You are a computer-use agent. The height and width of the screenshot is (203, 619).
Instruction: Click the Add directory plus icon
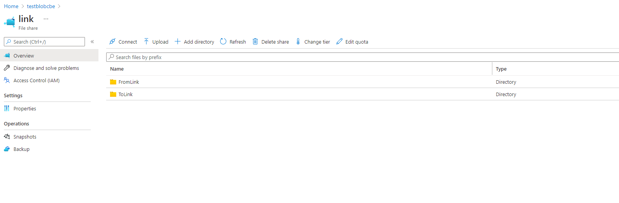[178, 42]
